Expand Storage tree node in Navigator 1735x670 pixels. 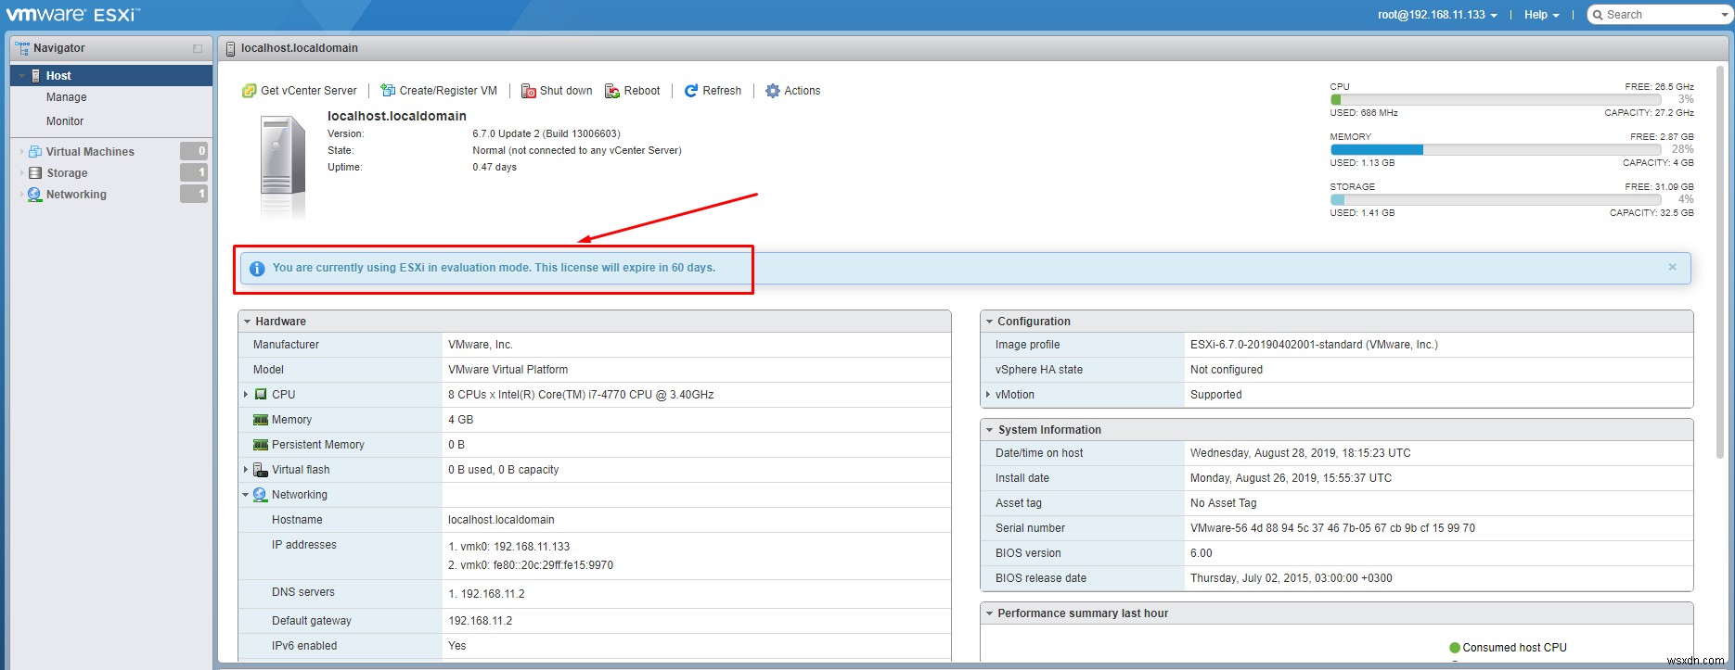click(22, 173)
